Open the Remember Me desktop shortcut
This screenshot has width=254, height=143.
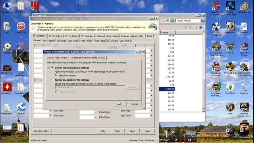click(x=244, y=7)
